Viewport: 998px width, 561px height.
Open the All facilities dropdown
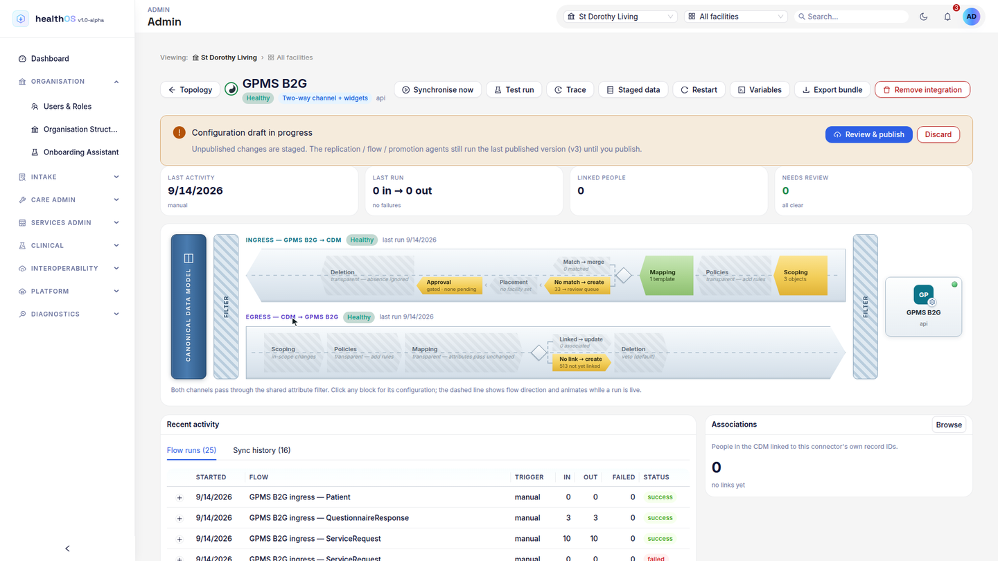736,17
